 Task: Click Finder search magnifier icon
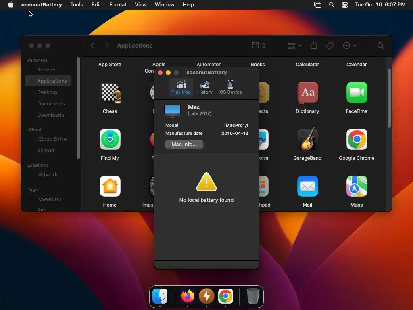point(380,46)
